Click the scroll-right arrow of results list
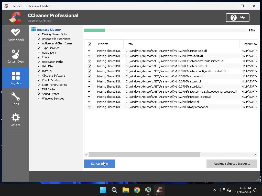 tap(255, 154)
